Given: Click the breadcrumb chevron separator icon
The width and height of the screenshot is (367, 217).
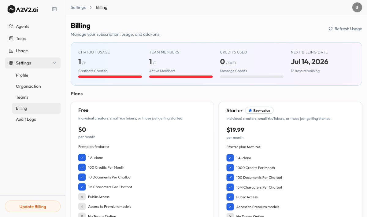Looking at the screenshot, I should [91, 7].
